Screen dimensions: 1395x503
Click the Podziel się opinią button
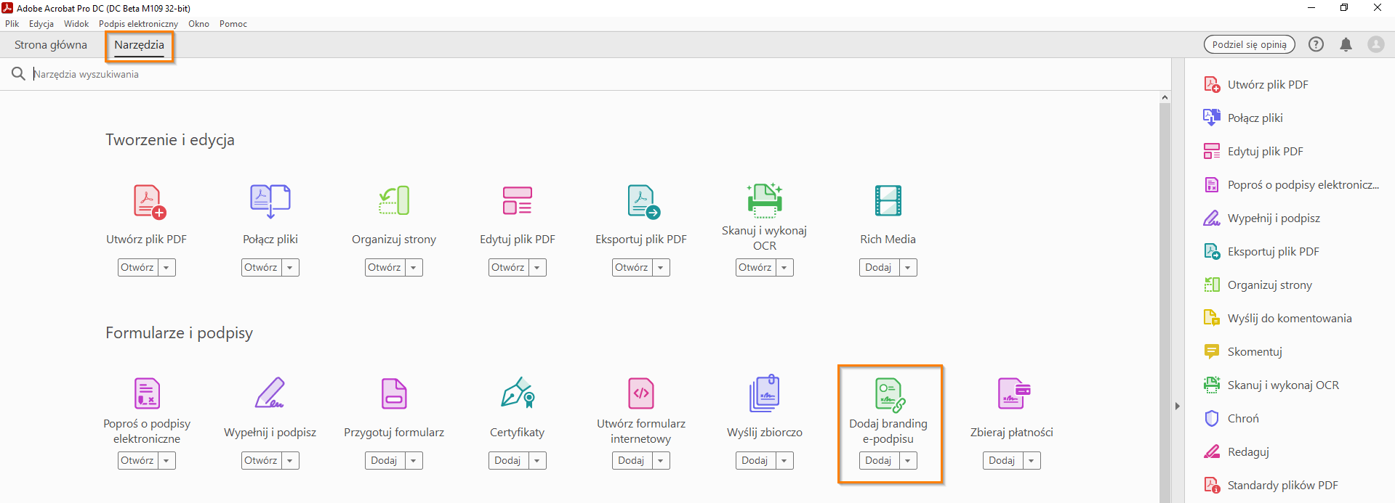coord(1250,44)
